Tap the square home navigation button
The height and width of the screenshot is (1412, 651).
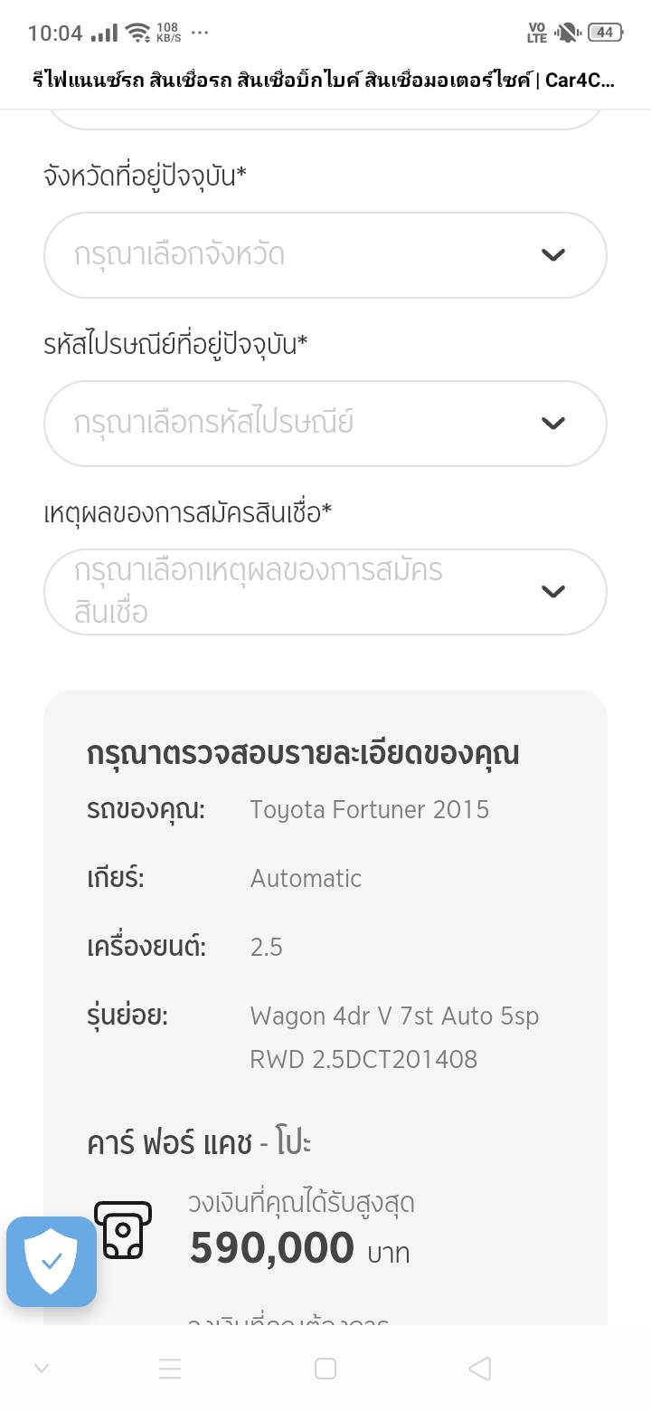click(325, 1369)
